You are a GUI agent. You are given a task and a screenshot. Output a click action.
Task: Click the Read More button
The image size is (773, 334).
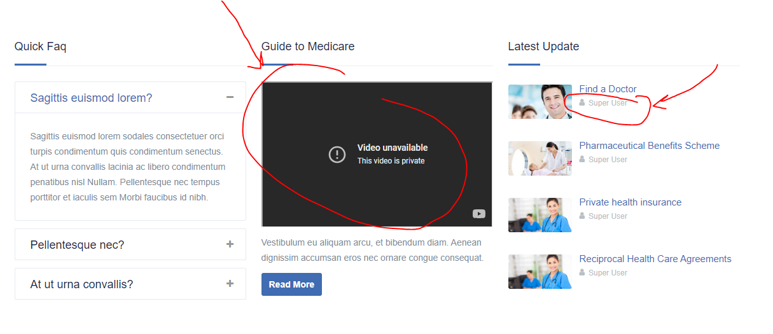291,284
